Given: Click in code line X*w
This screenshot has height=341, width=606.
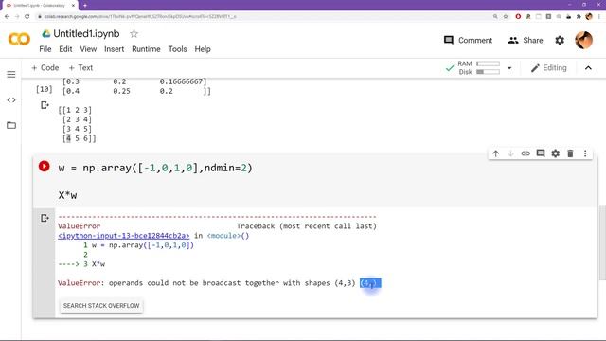Looking at the screenshot, I should coord(67,195).
